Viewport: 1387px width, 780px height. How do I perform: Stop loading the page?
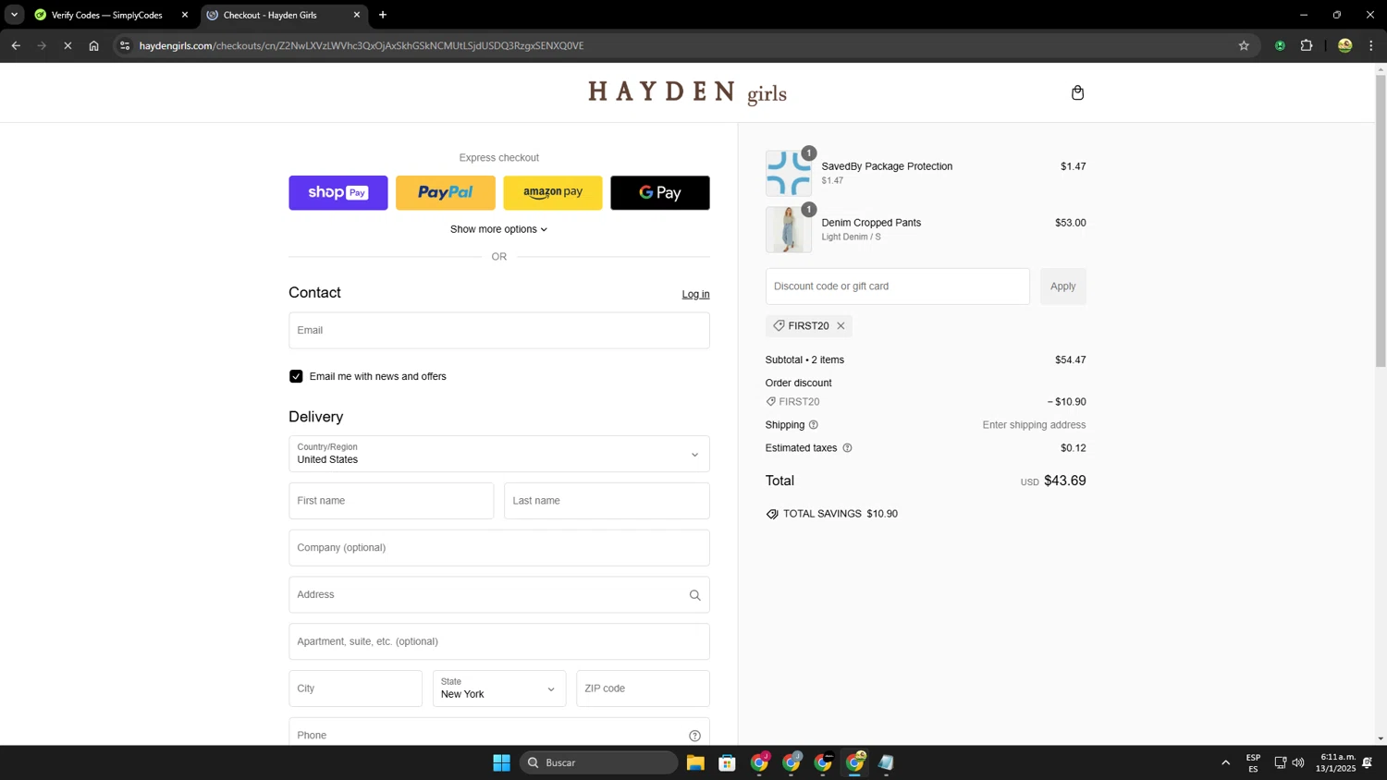(x=68, y=45)
